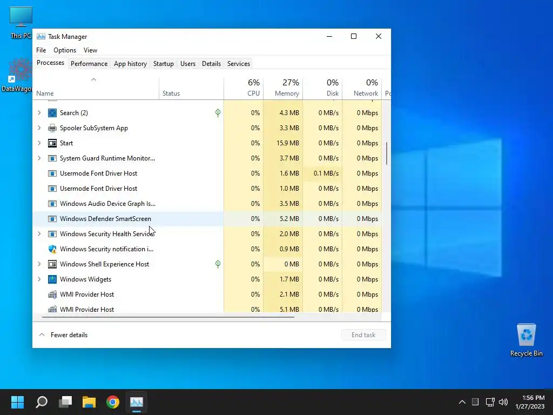Viewport: 553px width, 415px height.
Task: Click System Guard Runtime Monitor icon
Action: point(52,158)
